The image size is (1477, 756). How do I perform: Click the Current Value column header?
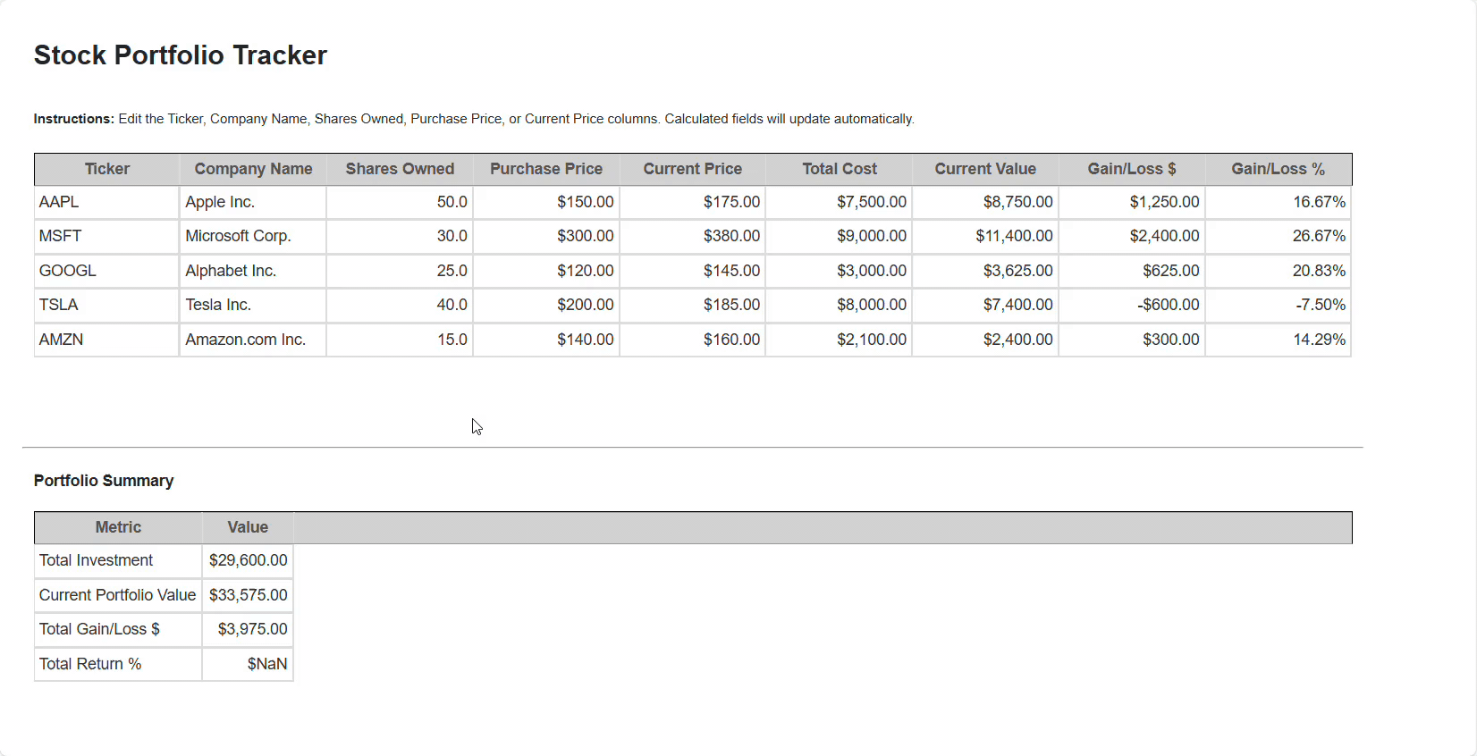pyautogui.click(x=985, y=169)
